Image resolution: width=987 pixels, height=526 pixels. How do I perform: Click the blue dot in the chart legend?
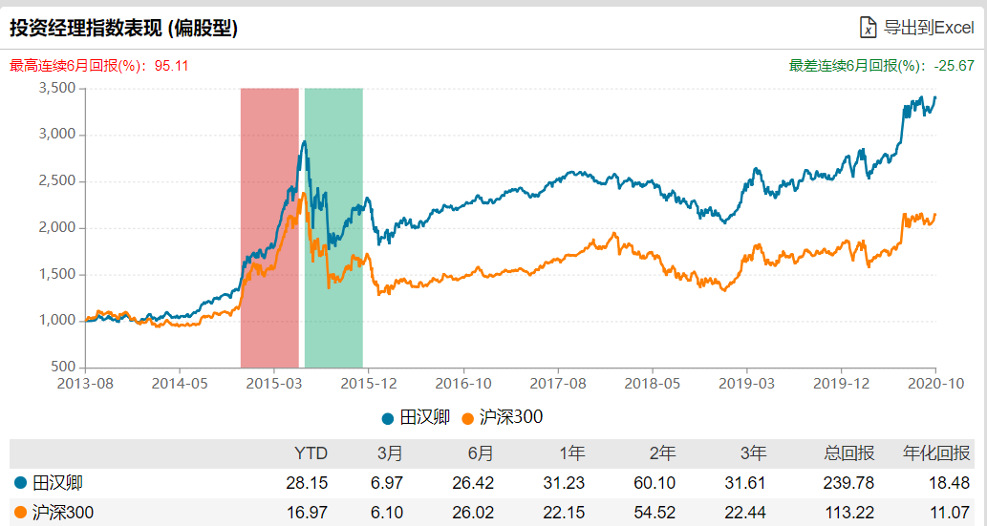coord(387,418)
